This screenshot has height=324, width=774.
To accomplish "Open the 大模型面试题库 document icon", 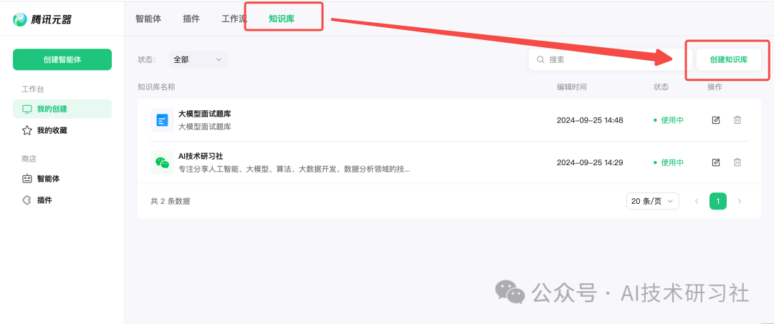I will [162, 120].
